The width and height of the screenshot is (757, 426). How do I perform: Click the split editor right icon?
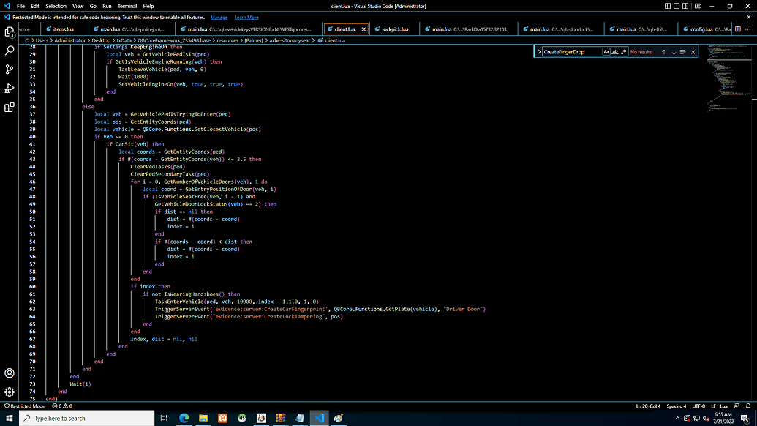coord(737,29)
